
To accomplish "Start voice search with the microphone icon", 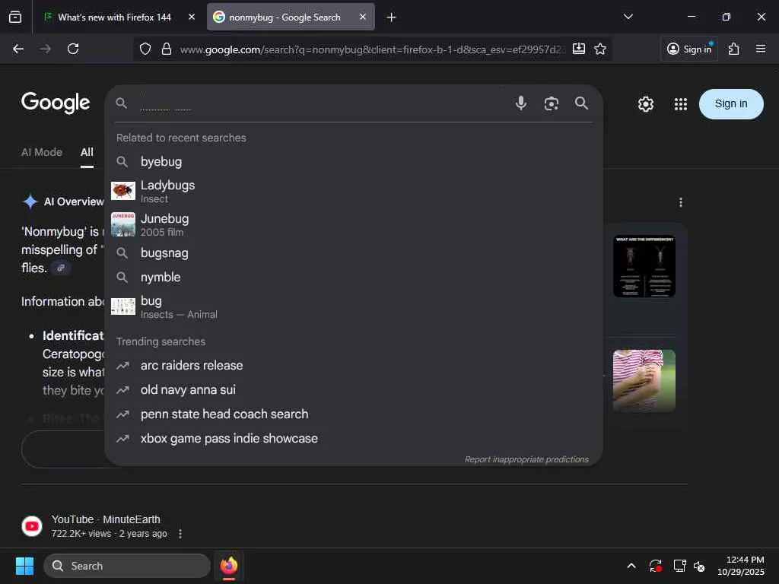I will [520, 103].
